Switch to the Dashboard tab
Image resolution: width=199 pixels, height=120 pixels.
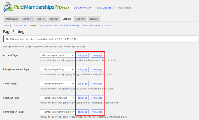pos(12,19)
